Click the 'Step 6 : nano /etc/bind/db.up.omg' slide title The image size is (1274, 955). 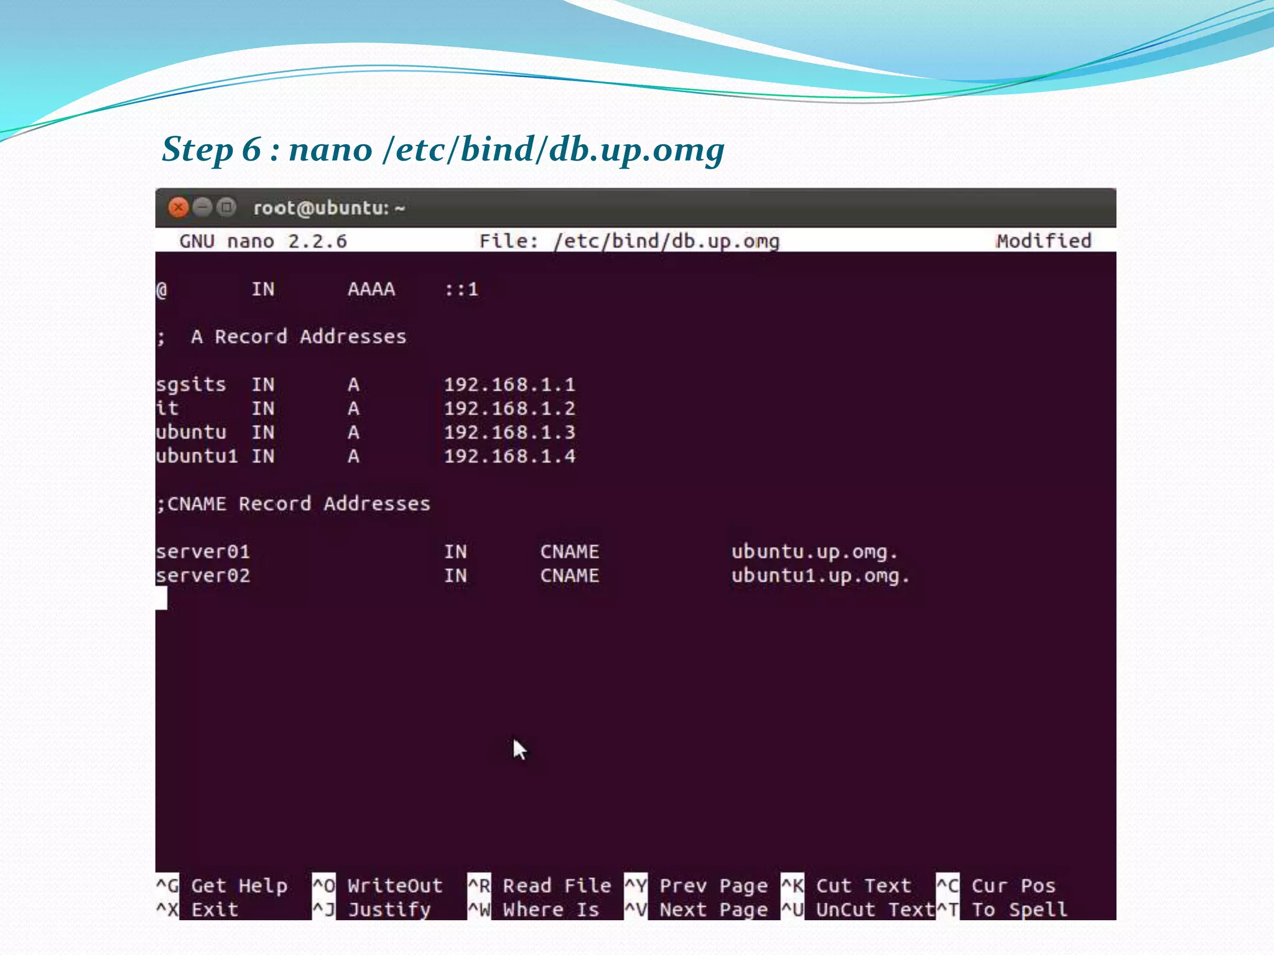coord(444,150)
